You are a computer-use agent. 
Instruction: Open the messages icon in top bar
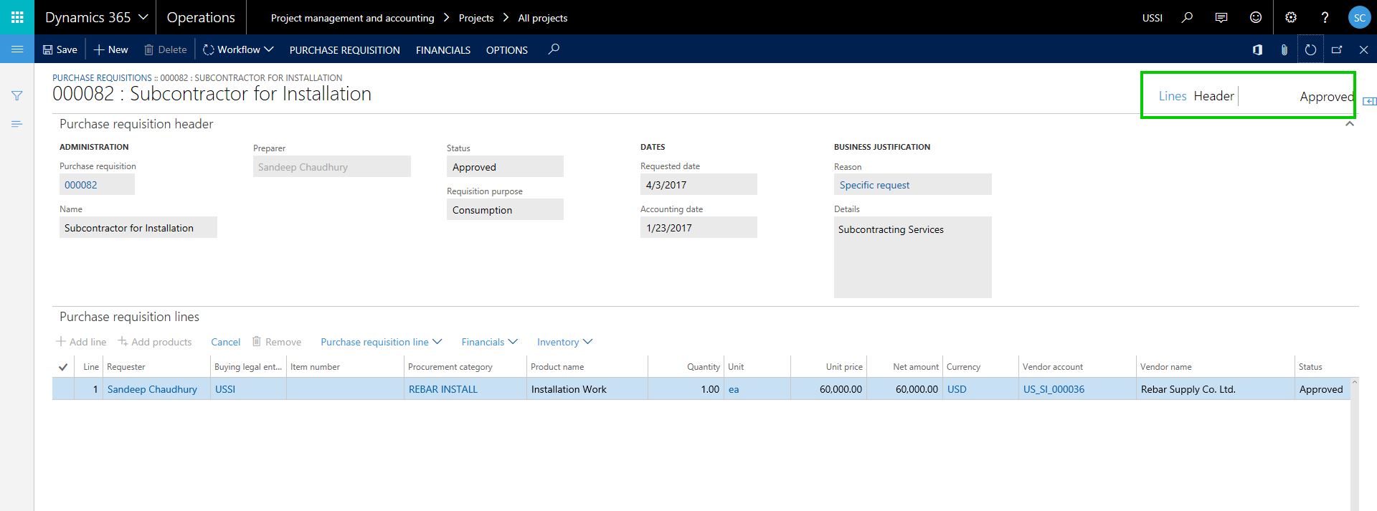[1221, 17]
